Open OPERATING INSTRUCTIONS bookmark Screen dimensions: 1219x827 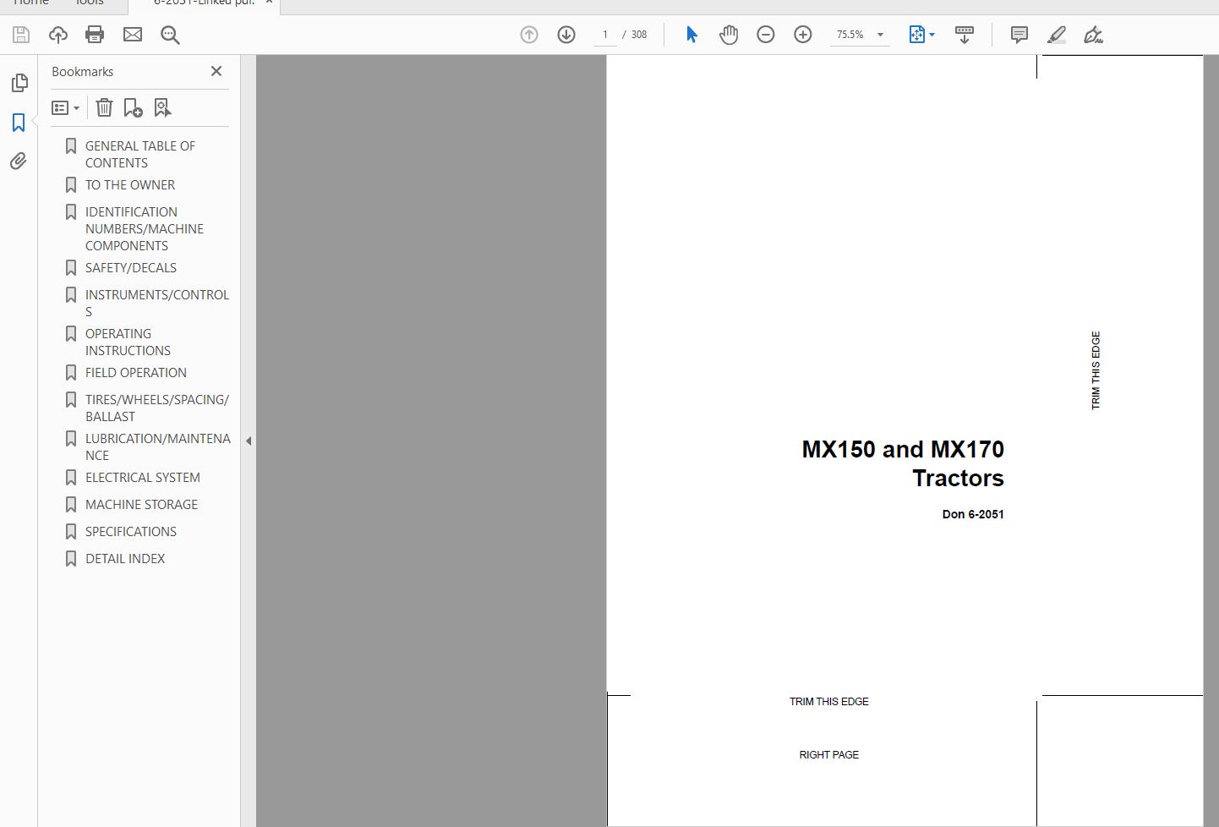[128, 342]
